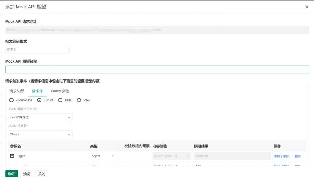314x180 pixels.
Task: Toggle the 校验数组内元素 checkbox
Action: (121, 146)
